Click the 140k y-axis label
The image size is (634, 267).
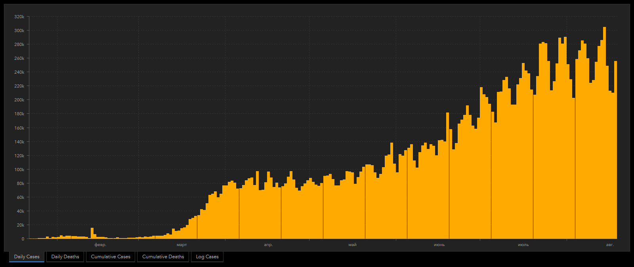(x=19, y=142)
